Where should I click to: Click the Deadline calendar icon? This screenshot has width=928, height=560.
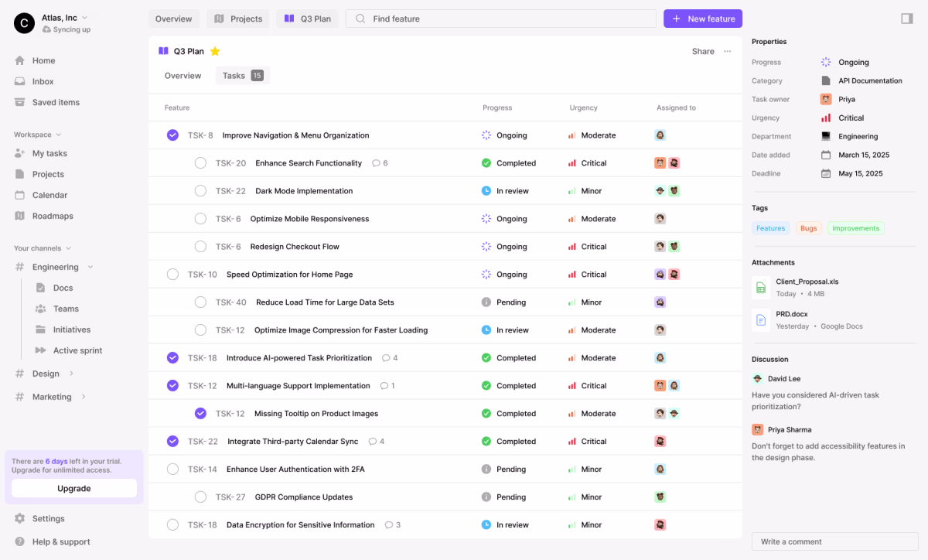point(826,173)
